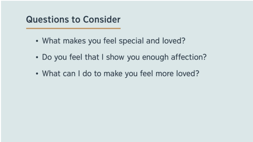This screenshot has width=253, height=142.
Task: Click the "Questions to Consider" slide title
Action: coord(73,19)
